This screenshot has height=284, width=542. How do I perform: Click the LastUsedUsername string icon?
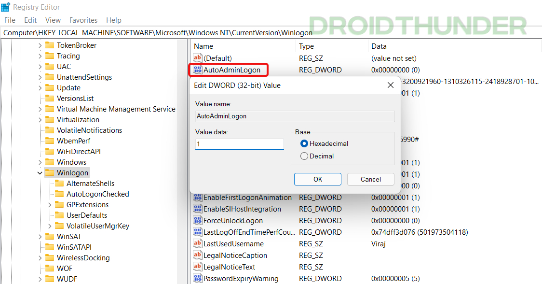pos(197,243)
